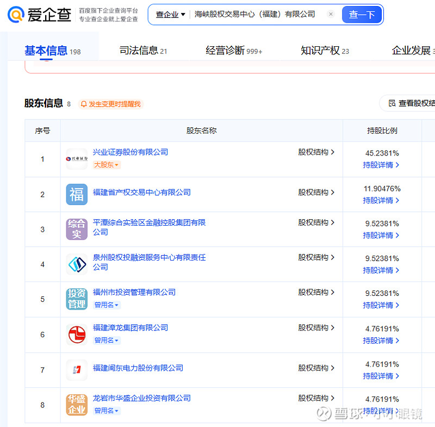Toggle 发生变更时提醒我 change alert

tap(110, 104)
